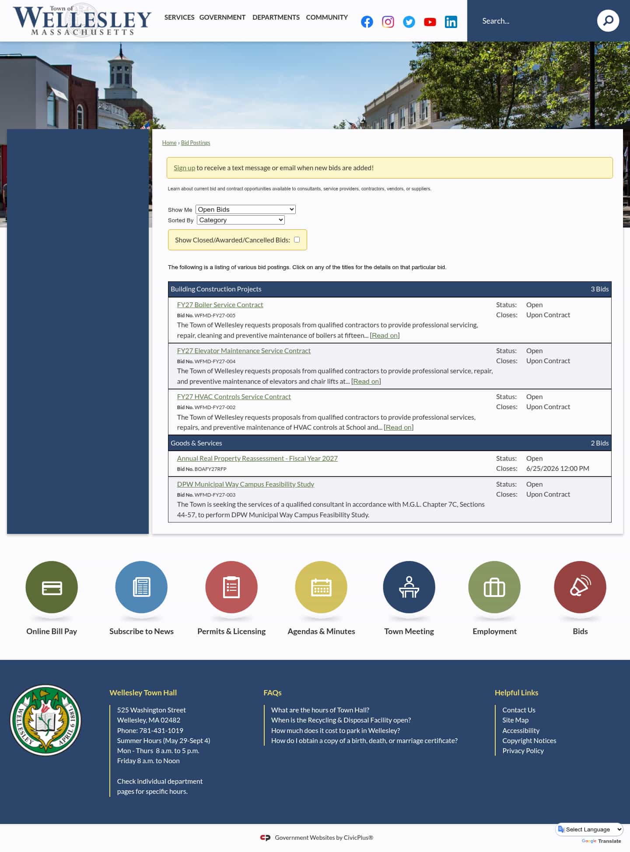The height and width of the screenshot is (852, 630).
Task: Click the Subscribe to News label
Action: [x=141, y=631]
